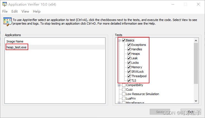Open the View menu
The width and height of the screenshot is (205, 118).
[25, 11]
